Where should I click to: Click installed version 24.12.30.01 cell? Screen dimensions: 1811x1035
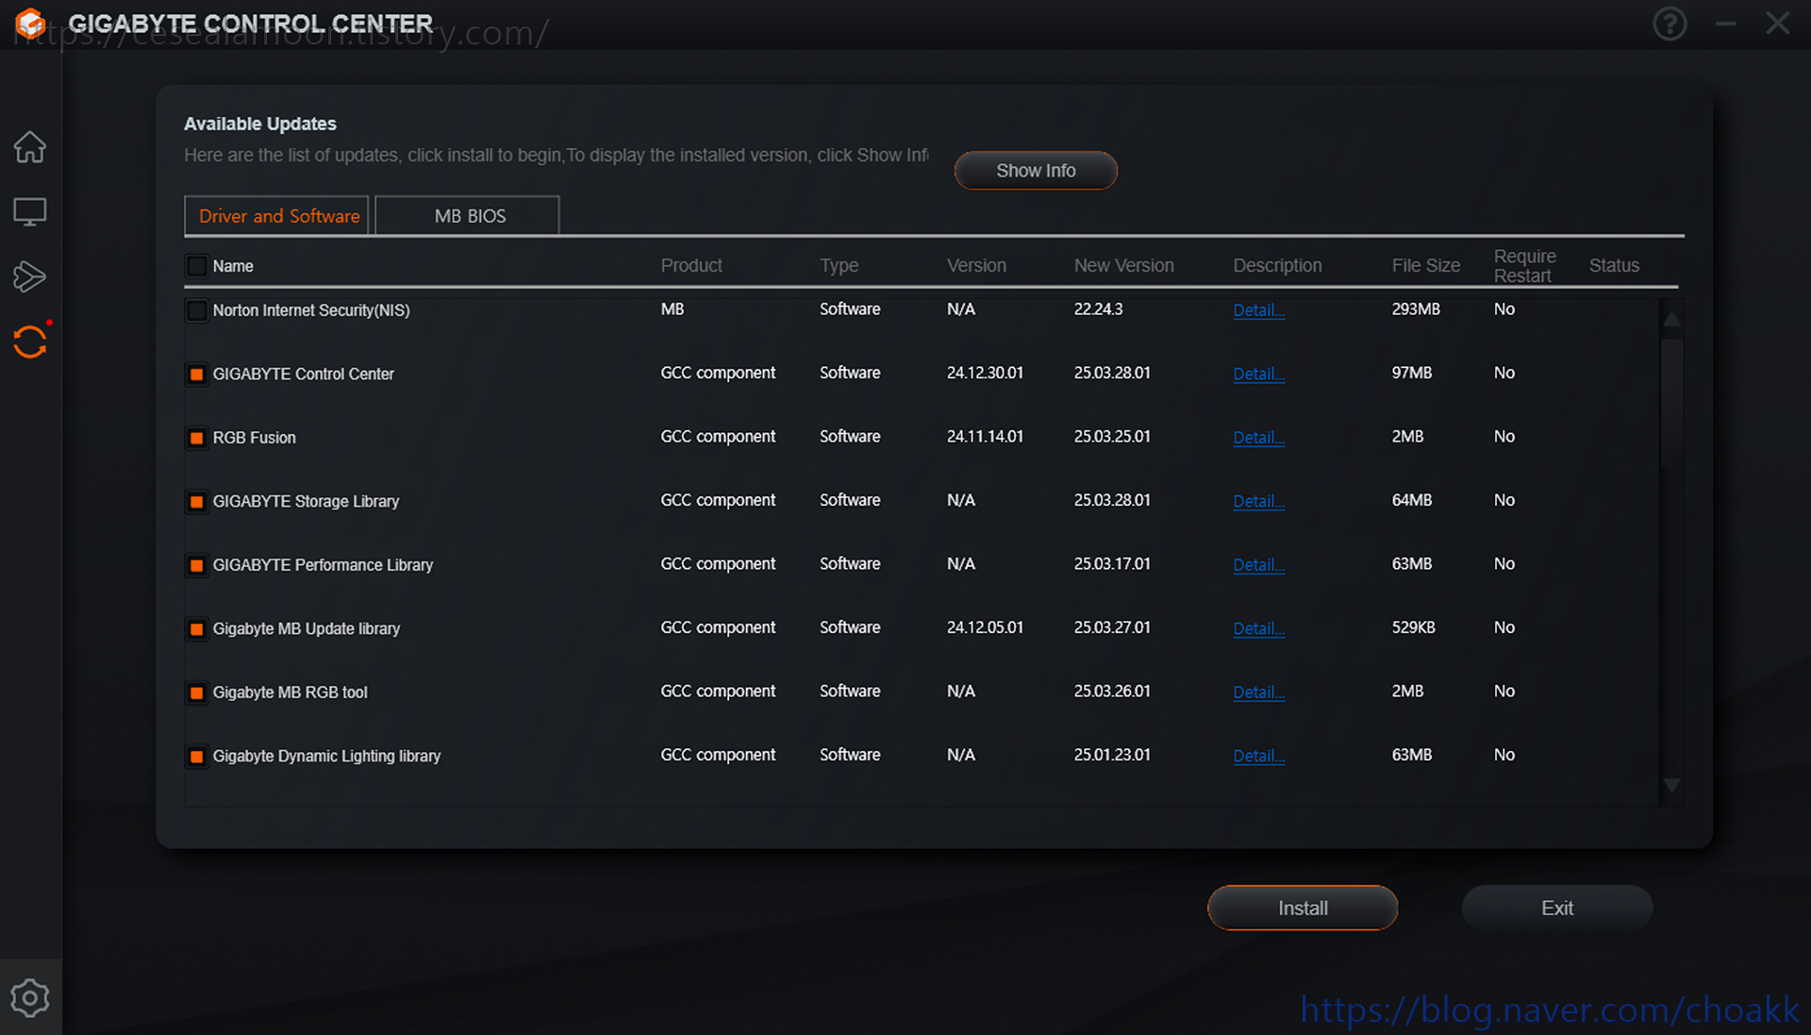pos(985,373)
